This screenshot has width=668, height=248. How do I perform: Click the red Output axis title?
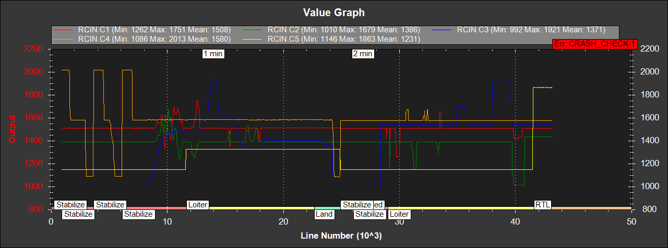pyautogui.click(x=11, y=129)
